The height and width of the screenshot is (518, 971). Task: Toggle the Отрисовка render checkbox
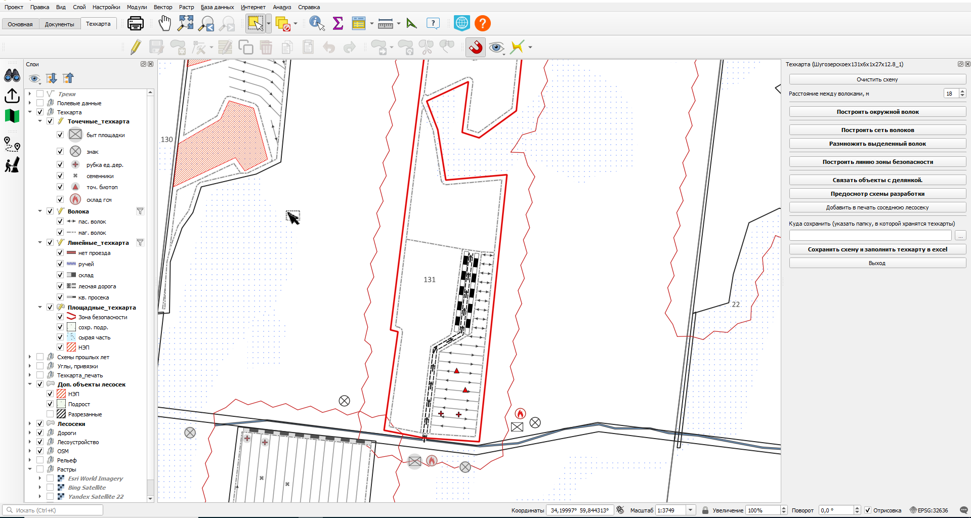coord(868,510)
